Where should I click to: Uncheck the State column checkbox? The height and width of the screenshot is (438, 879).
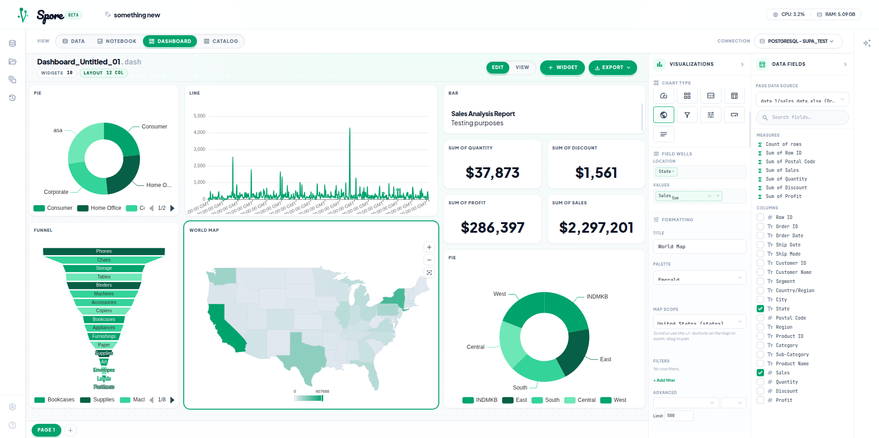click(x=760, y=309)
